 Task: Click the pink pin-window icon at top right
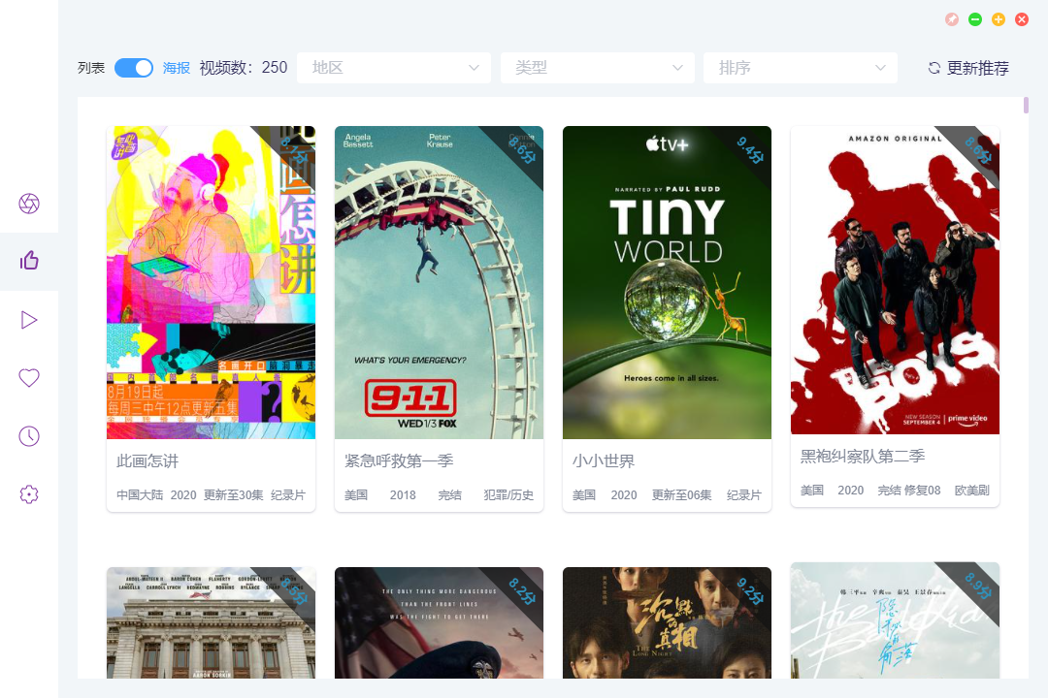pos(952,19)
